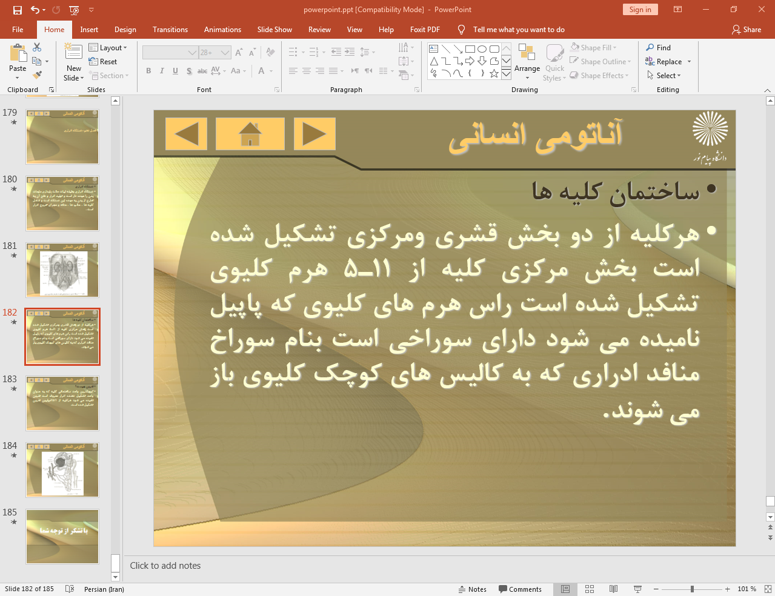Switch to Reading View icon
The height and width of the screenshot is (596, 775).
coord(613,589)
